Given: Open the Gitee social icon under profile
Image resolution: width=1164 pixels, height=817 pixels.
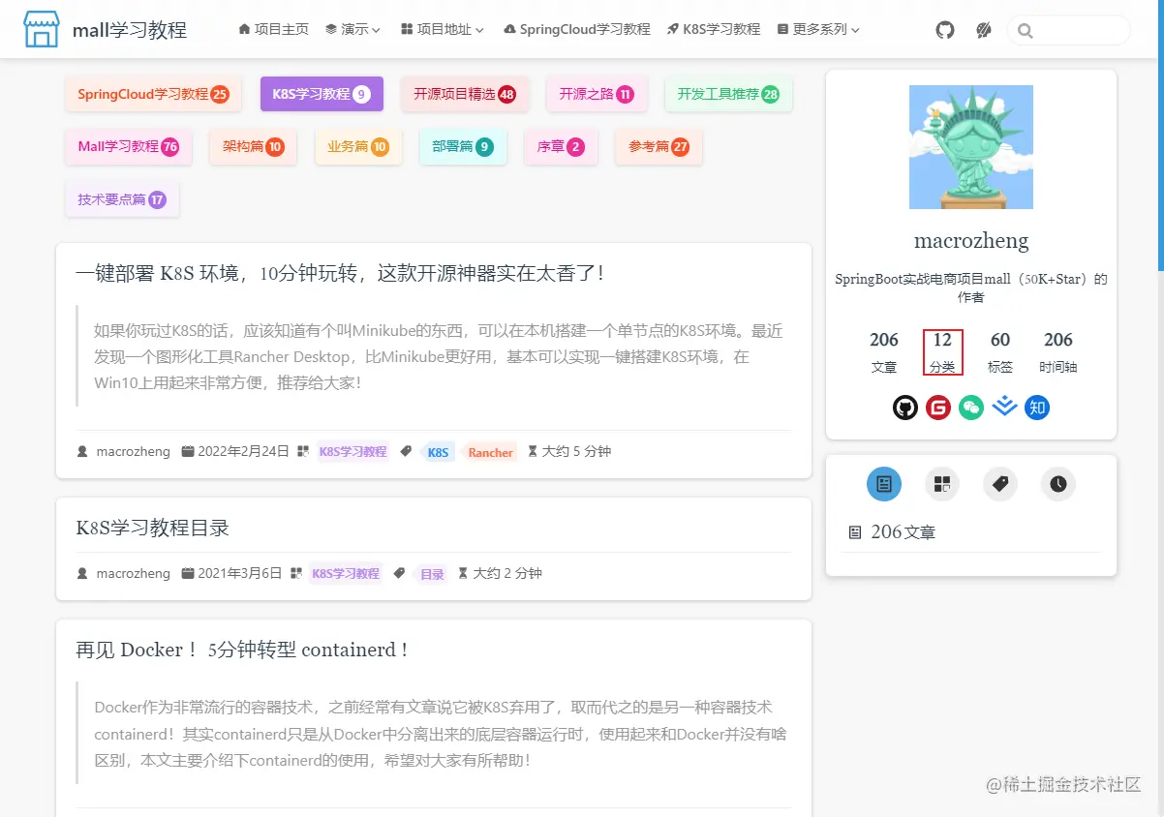Looking at the screenshot, I should (x=937, y=408).
